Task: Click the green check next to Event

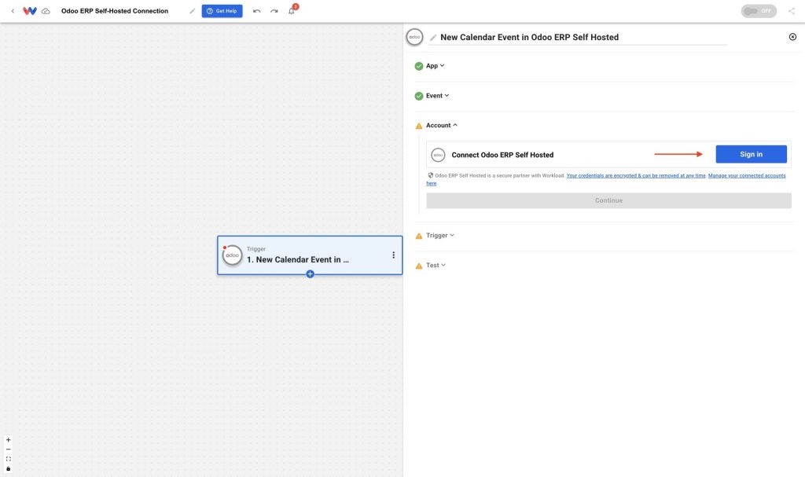Action: [x=419, y=96]
